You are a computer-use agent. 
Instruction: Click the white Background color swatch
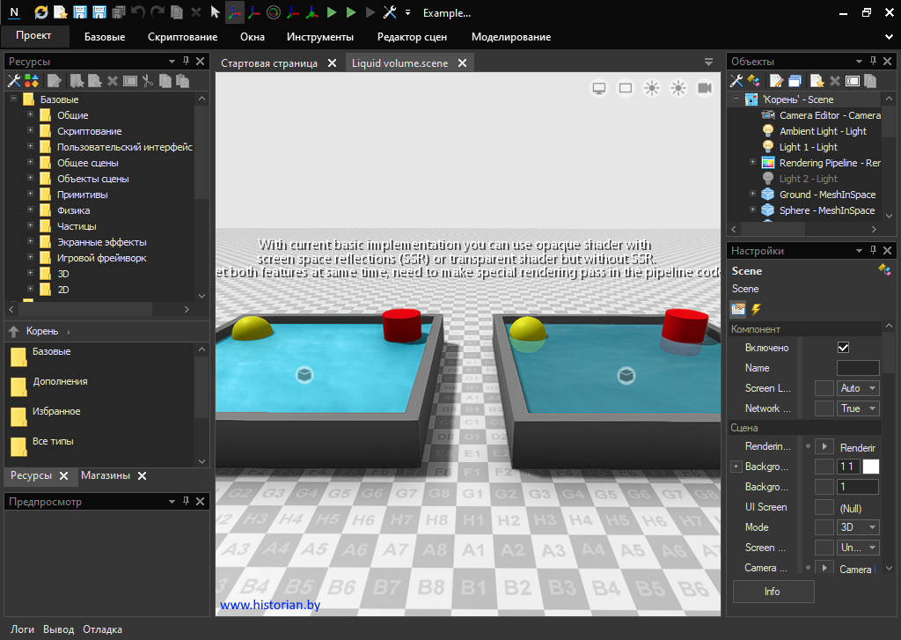point(870,467)
